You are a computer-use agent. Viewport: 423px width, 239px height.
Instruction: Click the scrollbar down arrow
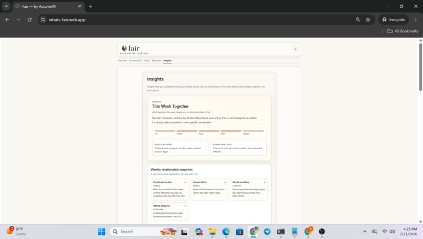click(x=420, y=222)
